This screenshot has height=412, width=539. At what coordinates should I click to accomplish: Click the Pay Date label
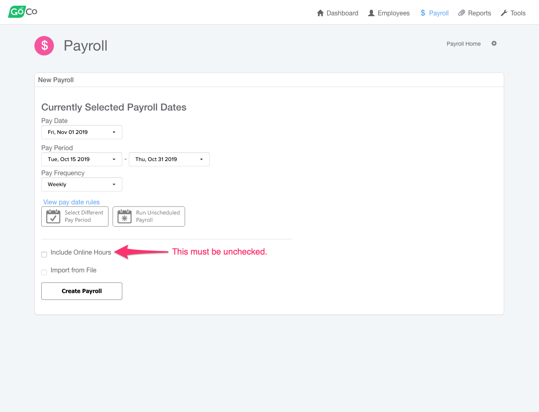[54, 121]
